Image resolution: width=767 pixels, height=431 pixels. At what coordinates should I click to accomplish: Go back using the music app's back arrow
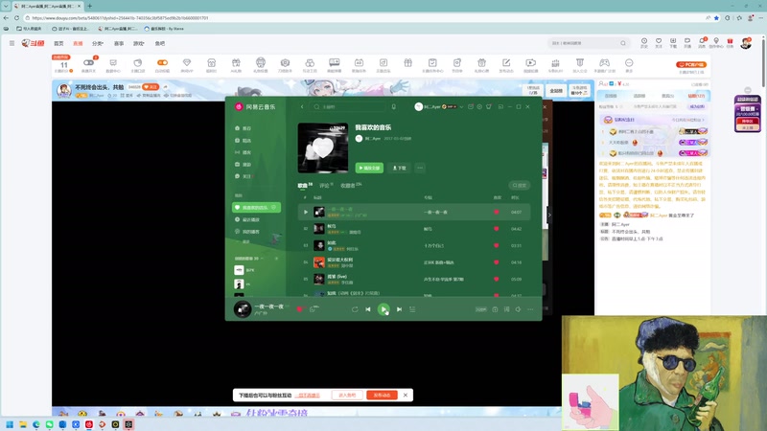(x=302, y=106)
